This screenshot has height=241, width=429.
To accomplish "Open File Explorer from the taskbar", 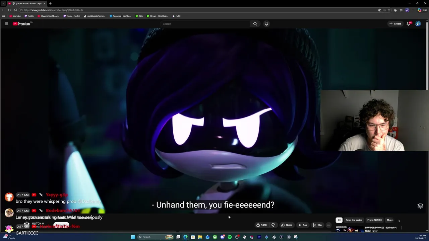I will 200,237.
